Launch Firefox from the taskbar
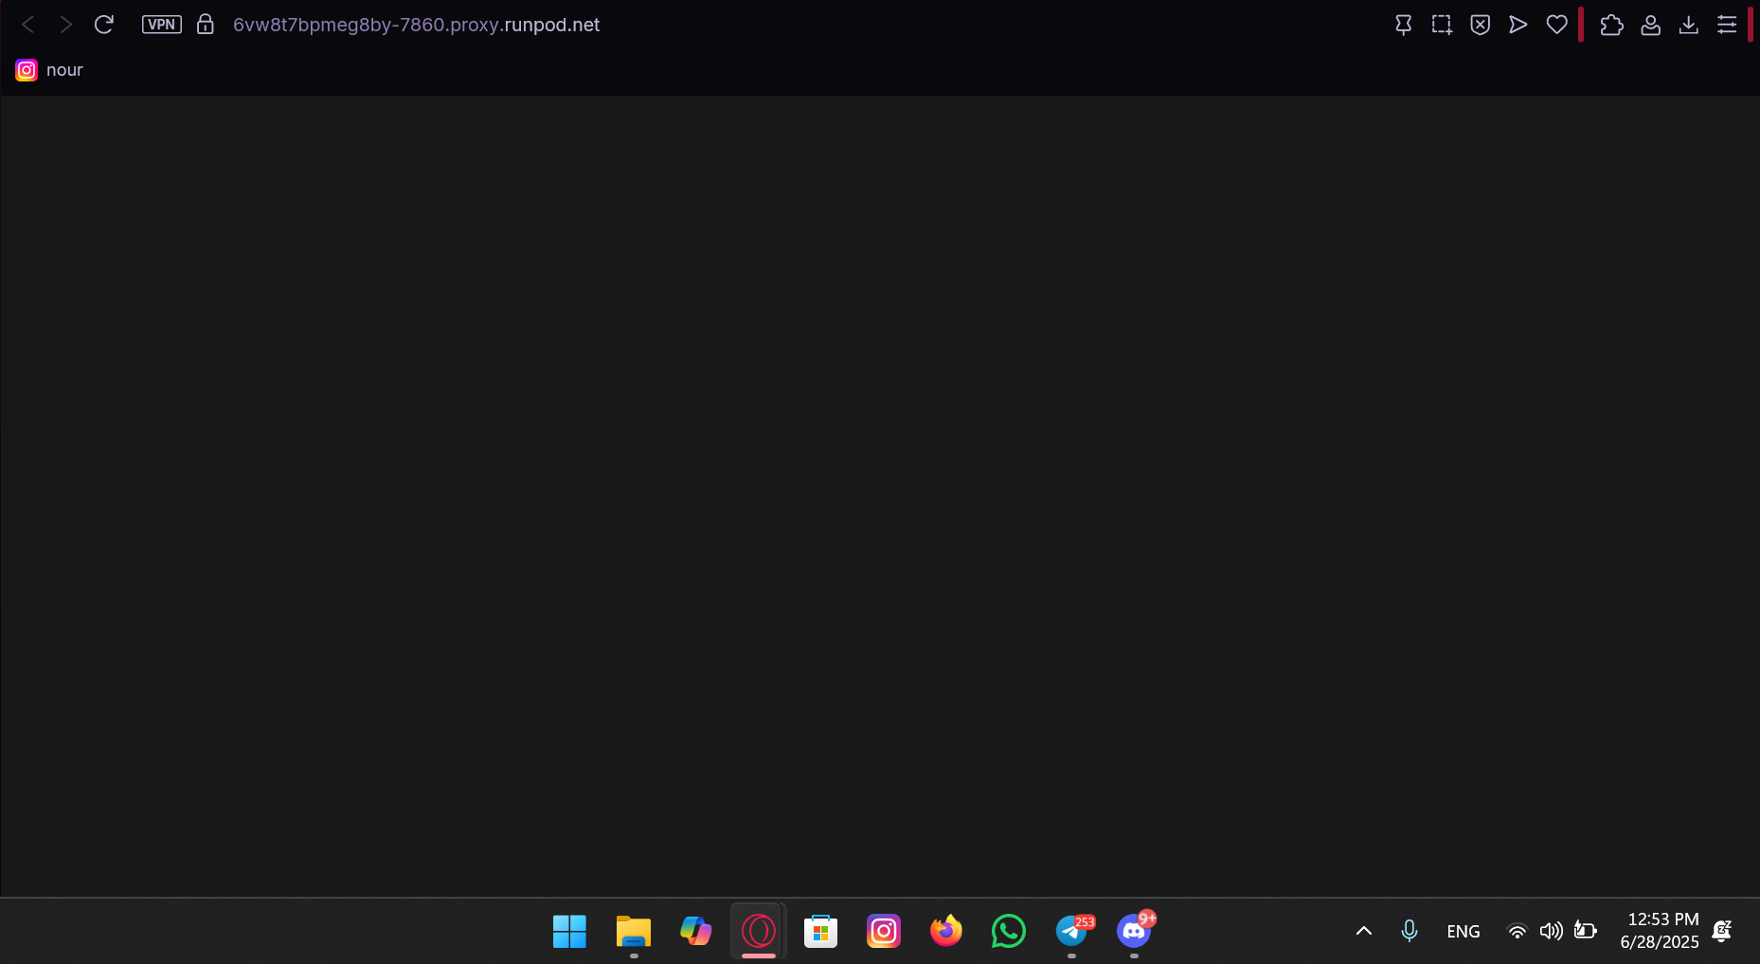The image size is (1760, 964). click(x=945, y=932)
